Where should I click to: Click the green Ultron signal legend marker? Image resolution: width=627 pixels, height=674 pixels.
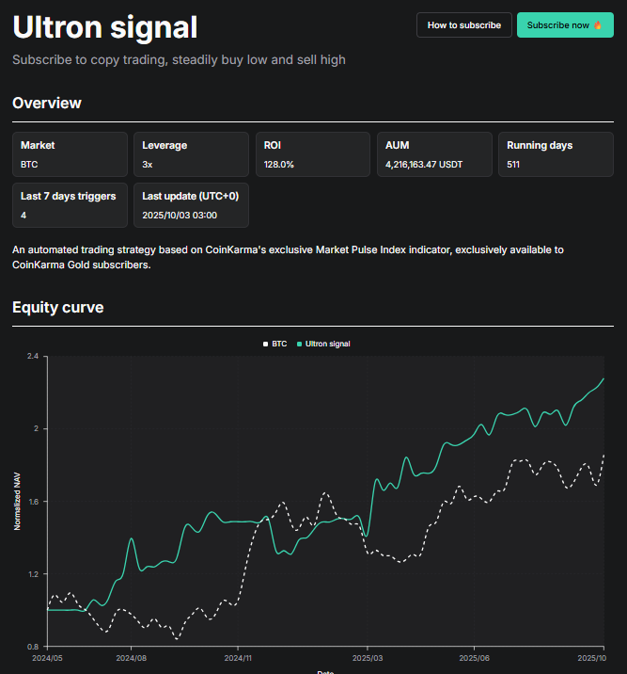(x=300, y=345)
